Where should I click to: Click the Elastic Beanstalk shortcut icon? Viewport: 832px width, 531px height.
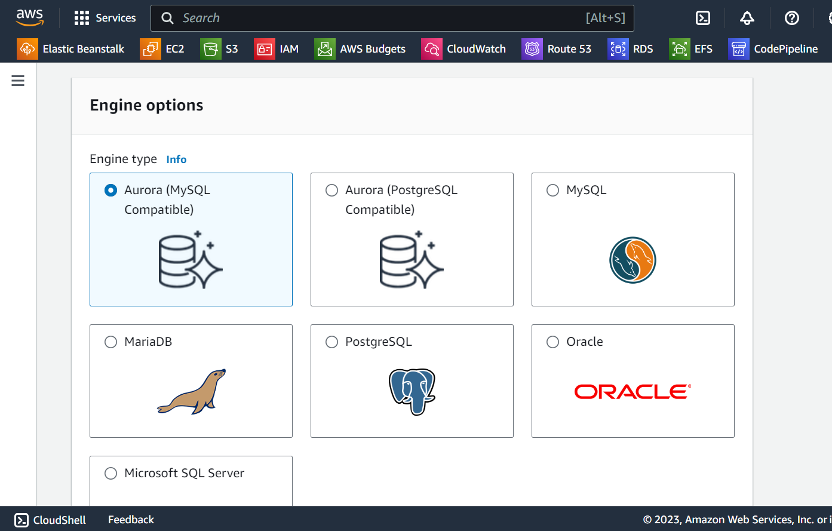[x=27, y=49]
